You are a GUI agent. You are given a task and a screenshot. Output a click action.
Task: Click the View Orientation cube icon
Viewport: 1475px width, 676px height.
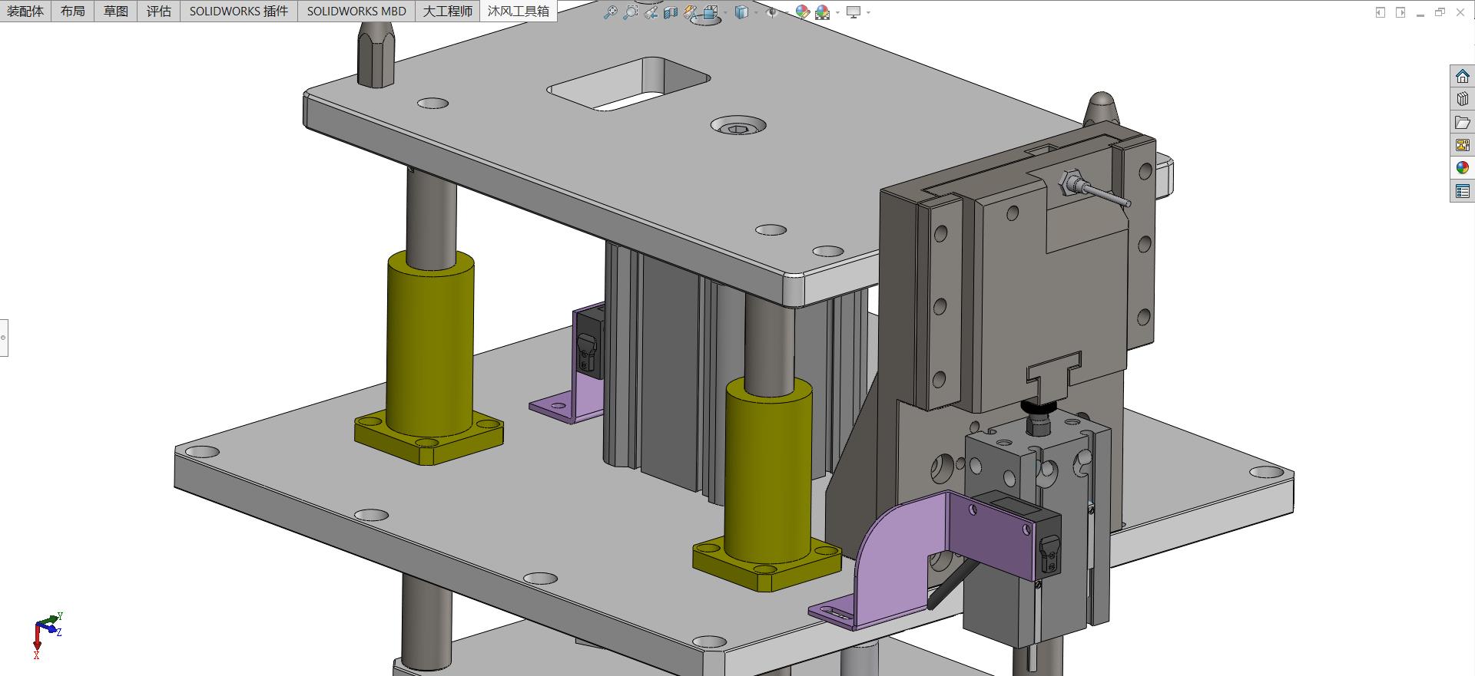(x=711, y=12)
